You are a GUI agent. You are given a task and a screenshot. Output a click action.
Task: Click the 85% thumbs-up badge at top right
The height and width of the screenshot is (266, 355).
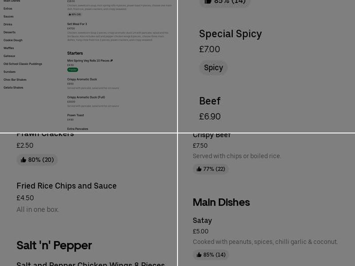click(x=225, y=3)
